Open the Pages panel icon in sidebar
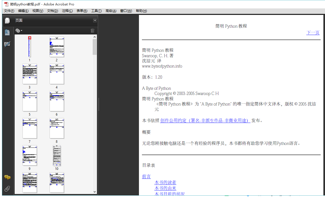The image size is (325, 197). point(7,20)
